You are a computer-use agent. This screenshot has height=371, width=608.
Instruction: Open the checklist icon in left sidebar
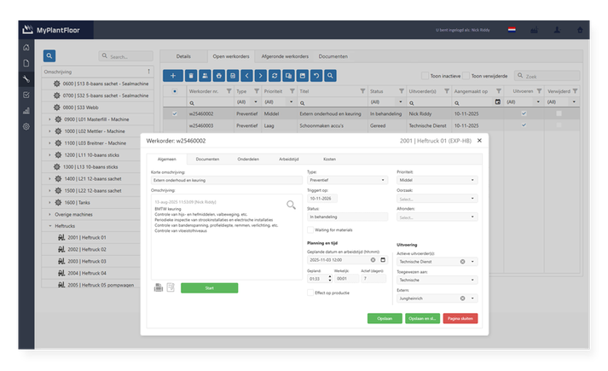pyautogui.click(x=26, y=95)
